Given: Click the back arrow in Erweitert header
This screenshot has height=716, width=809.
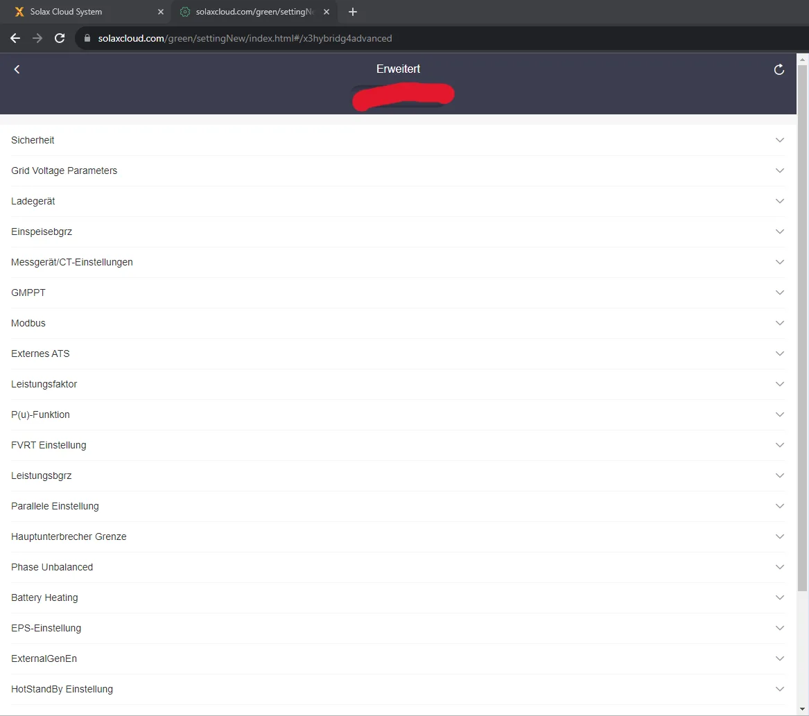Looking at the screenshot, I should (x=17, y=69).
